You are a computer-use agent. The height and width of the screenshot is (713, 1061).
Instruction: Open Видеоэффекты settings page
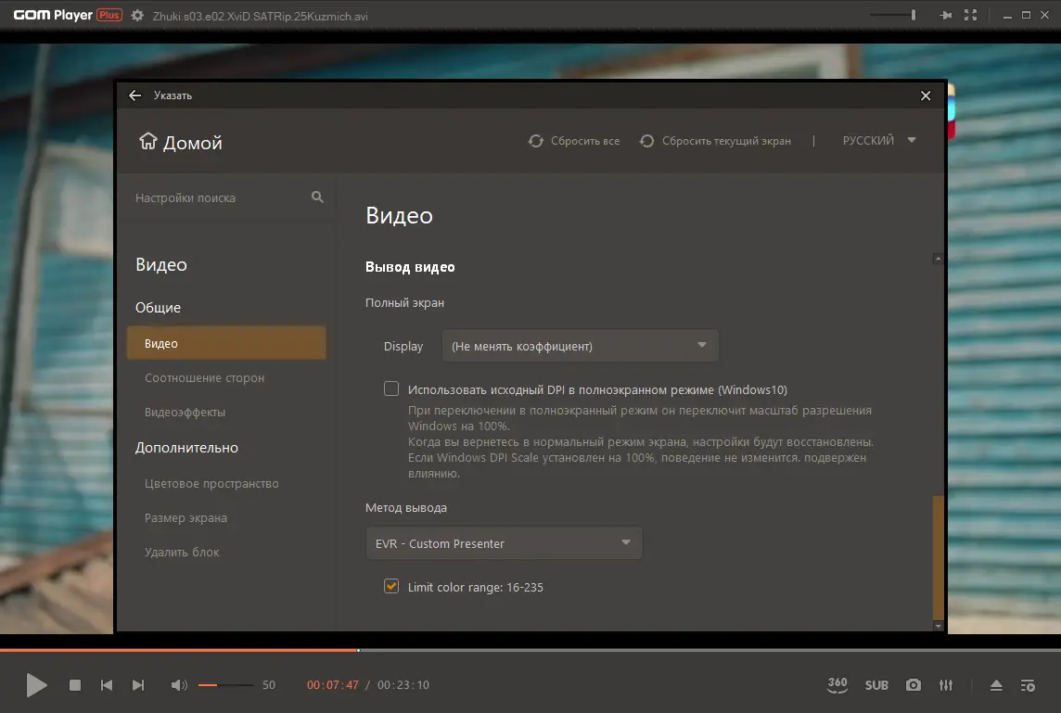(185, 412)
